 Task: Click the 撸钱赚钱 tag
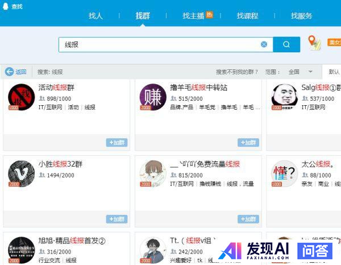click(210, 184)
